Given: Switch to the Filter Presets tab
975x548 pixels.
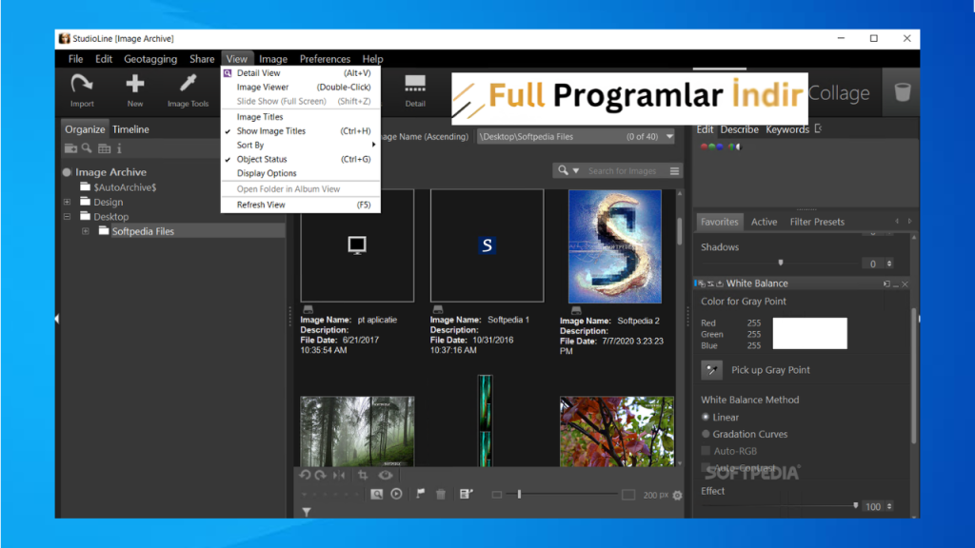Looking at the screenshot, I should (x=817, y=222).
